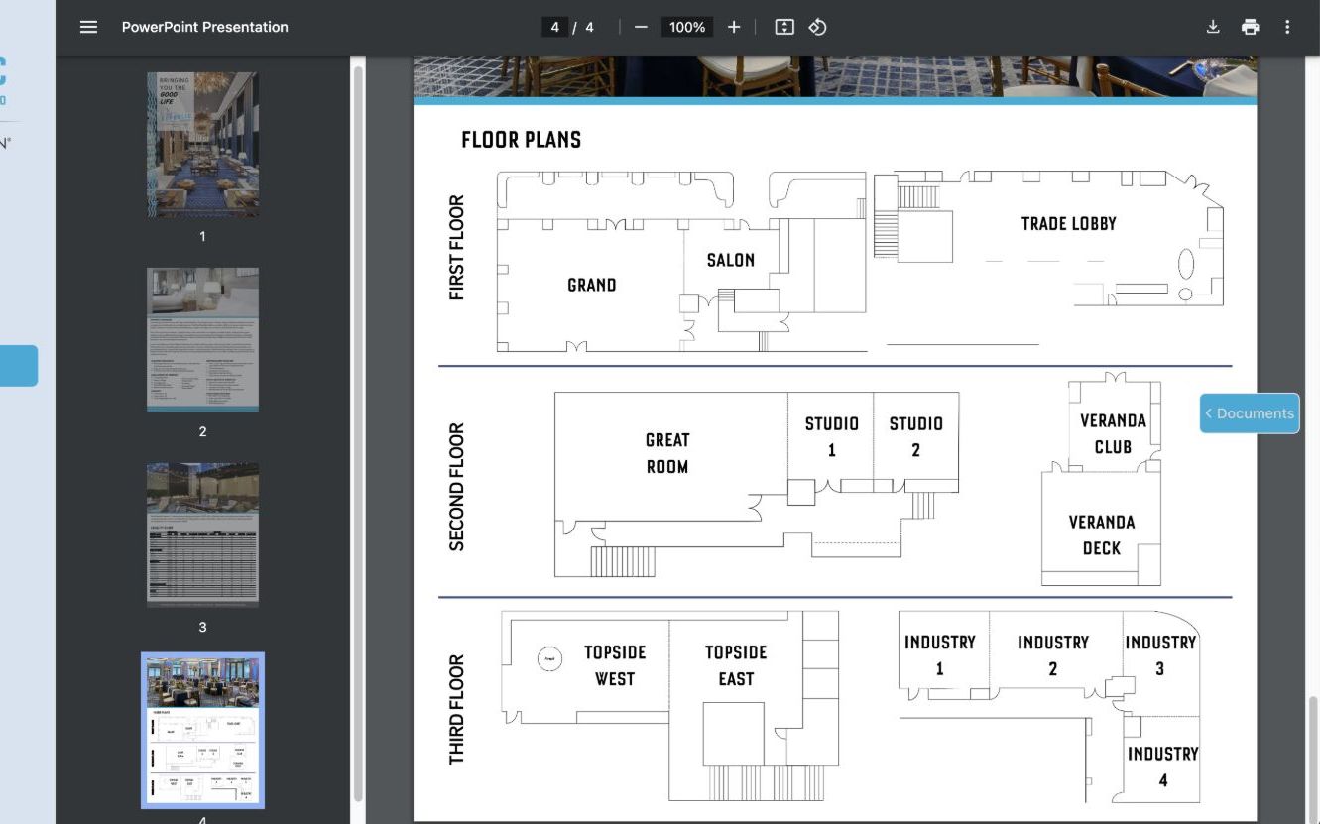Screen dimensions: 1320x824
Task: Zoom out with the minus icon
Action: [641, 27]
